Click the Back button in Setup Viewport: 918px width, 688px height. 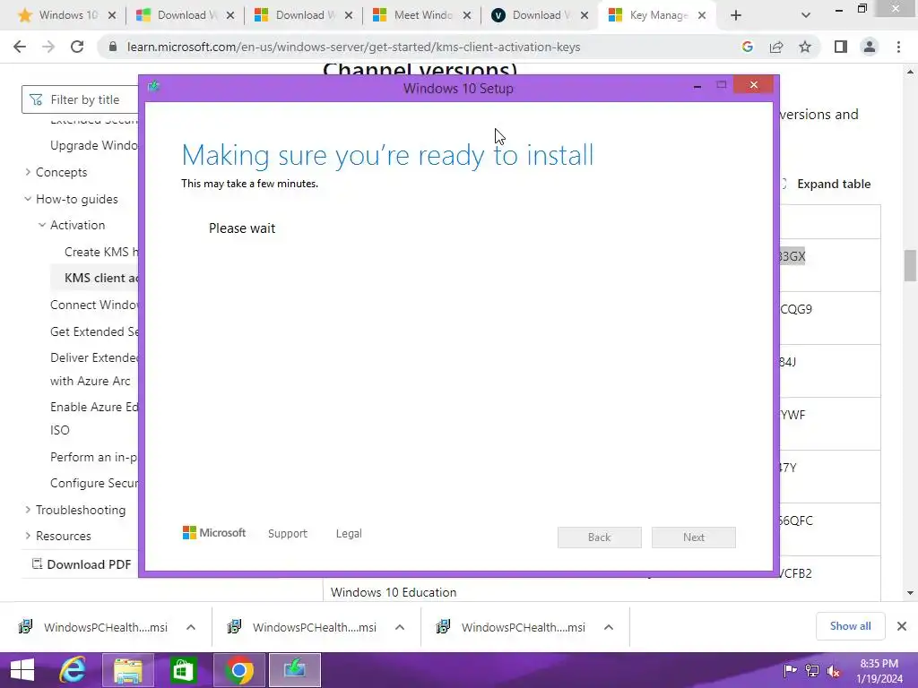(600, 537)
